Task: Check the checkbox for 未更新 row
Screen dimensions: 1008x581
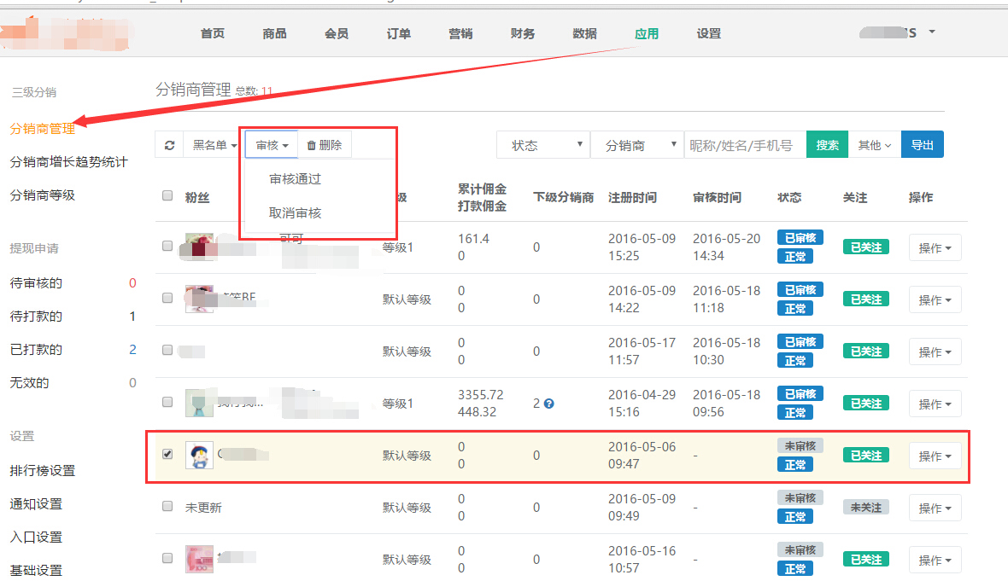Action: pyautogui.click(x=167, y=507)
